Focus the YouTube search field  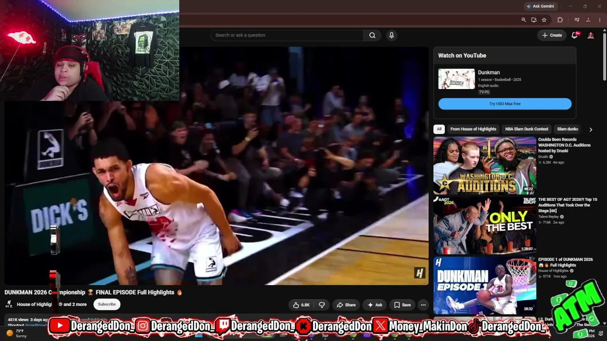click(287, 35)
